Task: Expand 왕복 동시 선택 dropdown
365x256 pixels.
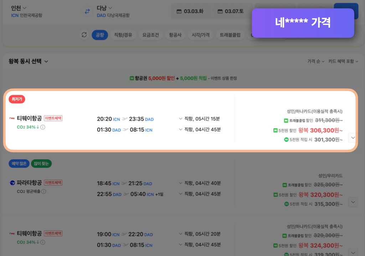Action: pos(29,61)
